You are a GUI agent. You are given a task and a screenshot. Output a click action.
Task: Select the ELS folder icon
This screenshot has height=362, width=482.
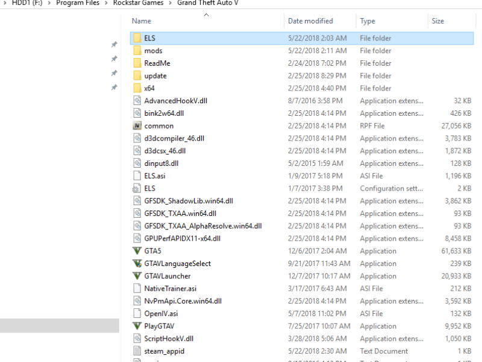pyautogui.click(x=137, y=38)
